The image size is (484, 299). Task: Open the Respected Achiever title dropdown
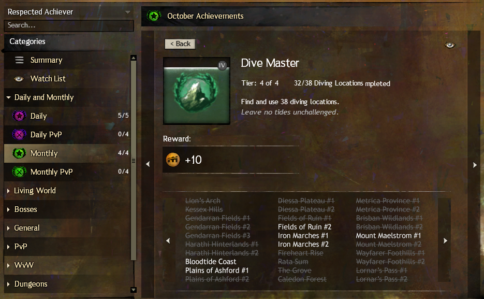pos(127,12)
